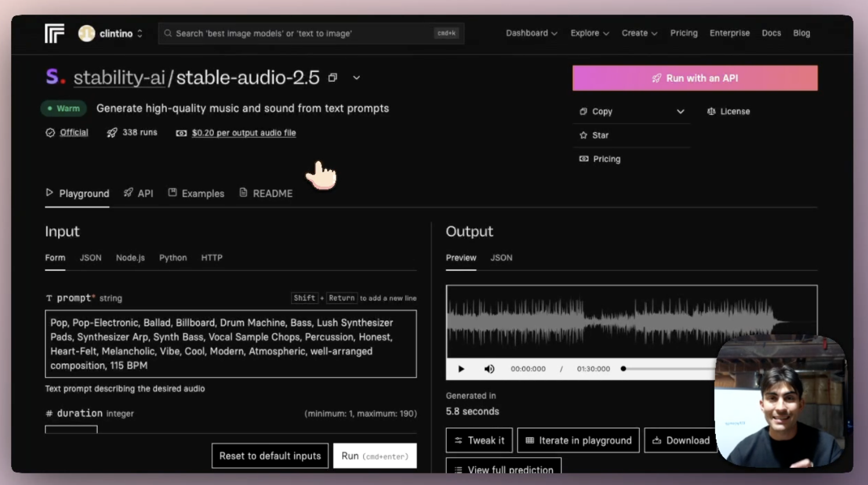Open the Dashboard dropdown menu
Image resolution: width=868 pixels, height=485 pixels.
531,33
